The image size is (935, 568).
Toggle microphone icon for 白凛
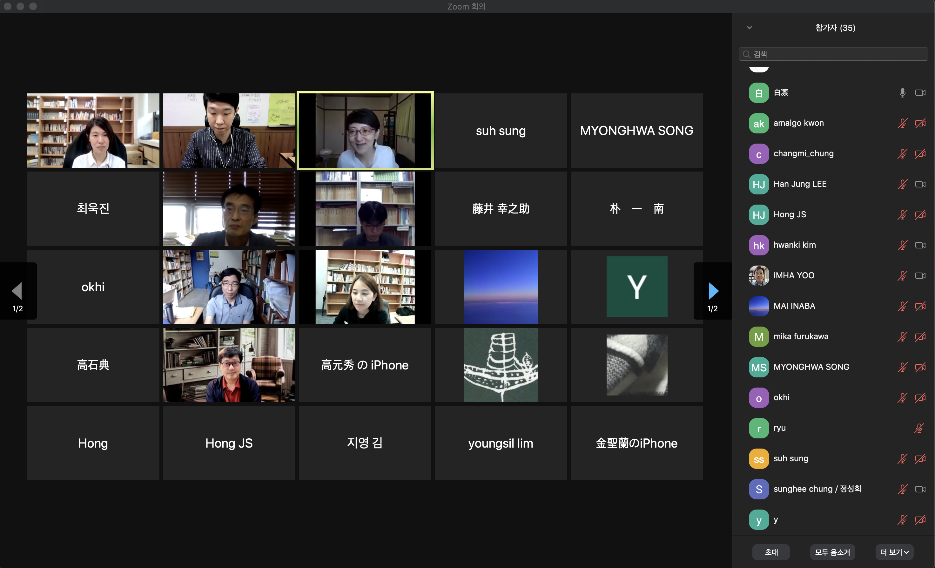tap(902, 93)
